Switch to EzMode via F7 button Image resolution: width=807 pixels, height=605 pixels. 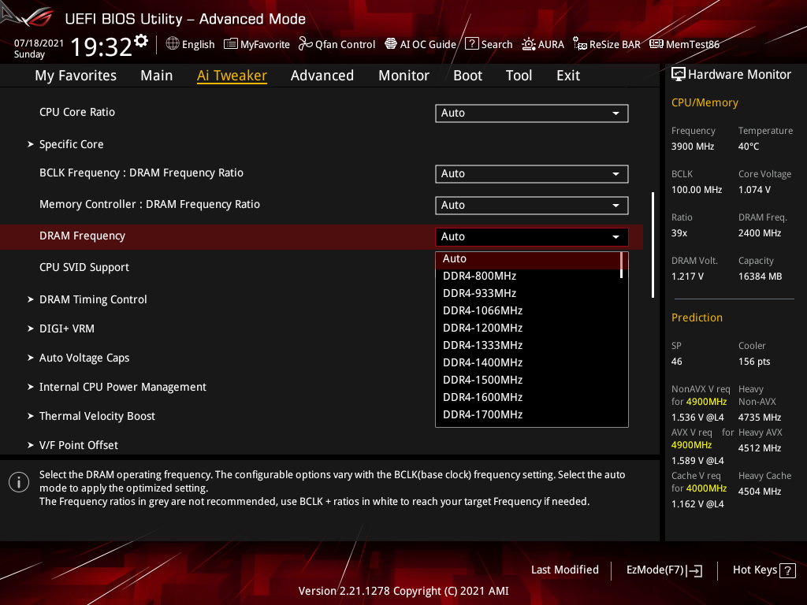[664, 570]
